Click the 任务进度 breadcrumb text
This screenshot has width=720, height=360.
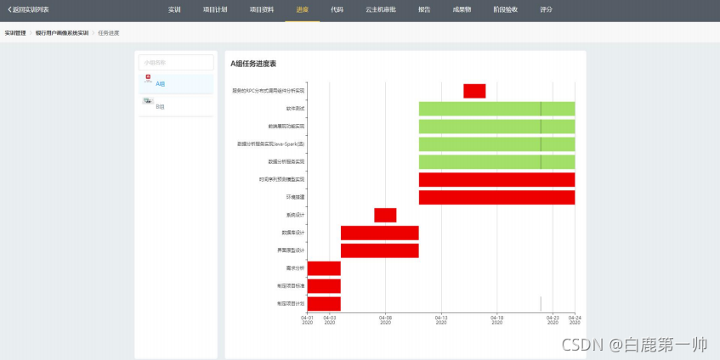pos(109,33)
